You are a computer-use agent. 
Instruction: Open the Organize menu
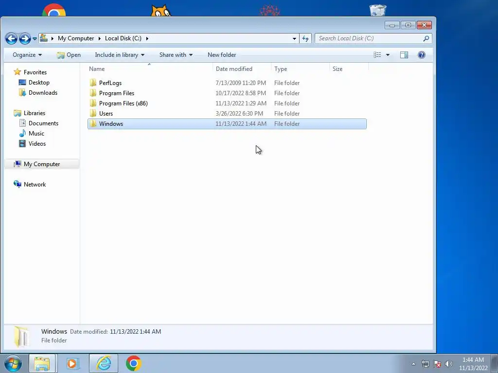[x=27, y=55]
